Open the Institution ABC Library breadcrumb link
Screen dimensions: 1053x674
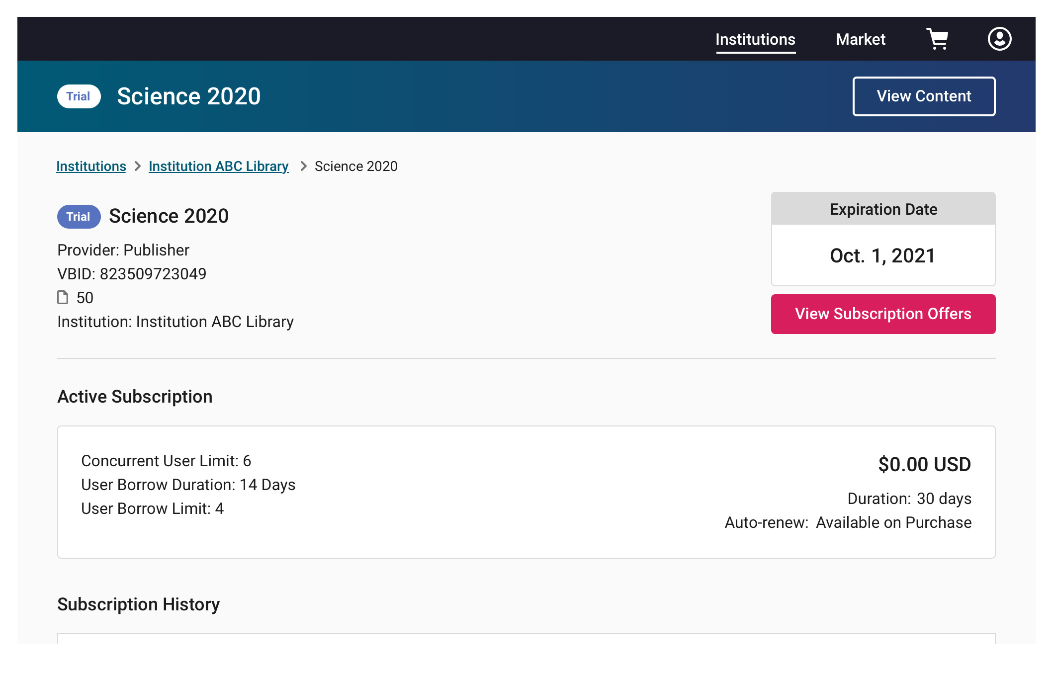click(218, 166)
